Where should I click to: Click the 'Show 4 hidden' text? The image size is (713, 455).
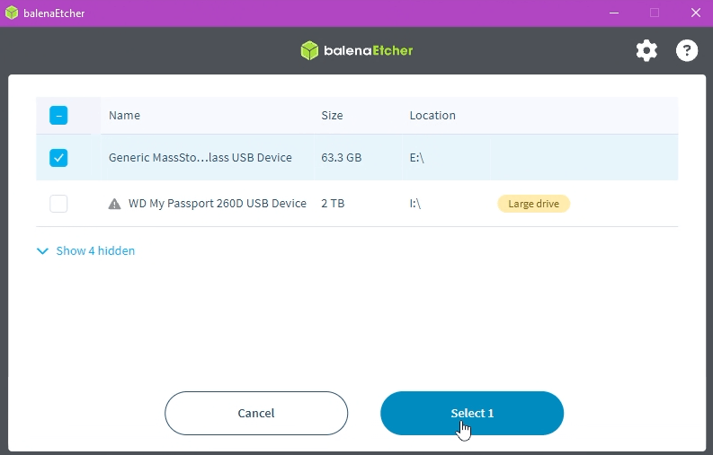click(x=95, y=251)
